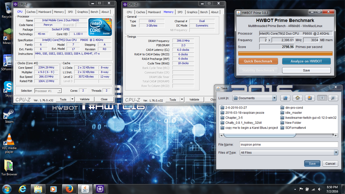Switch to Memory tab in left CPU-Z
Screen dimensions: 345x194
click(x=59, y=12)
